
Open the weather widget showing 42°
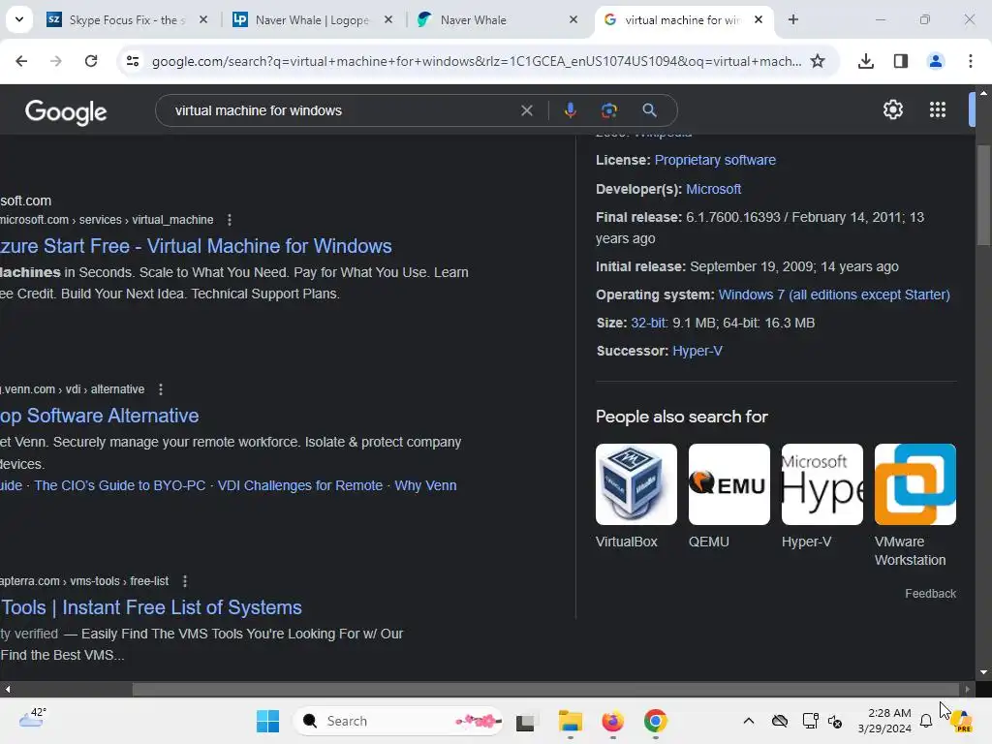click(x=33, y=720)
